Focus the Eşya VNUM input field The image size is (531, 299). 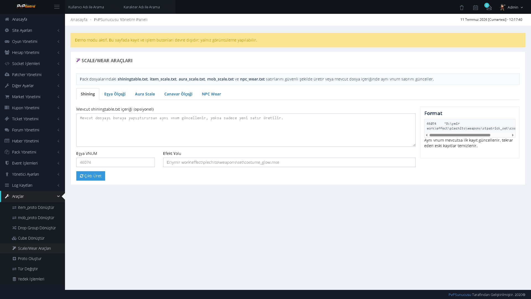pos(116,162)
